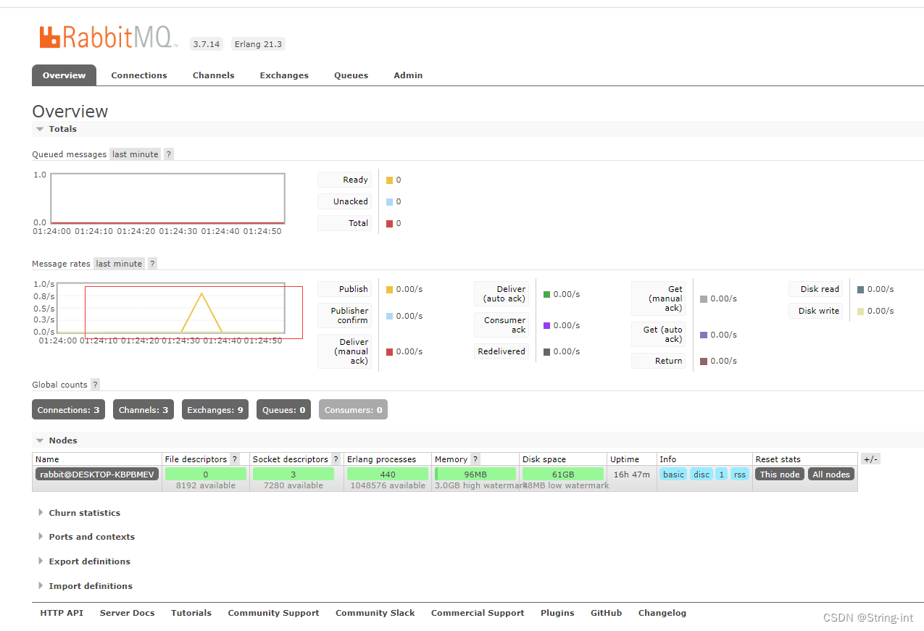Click the RabbitMQ logo
The image size is (924, 631).
[x=109, y=37]
